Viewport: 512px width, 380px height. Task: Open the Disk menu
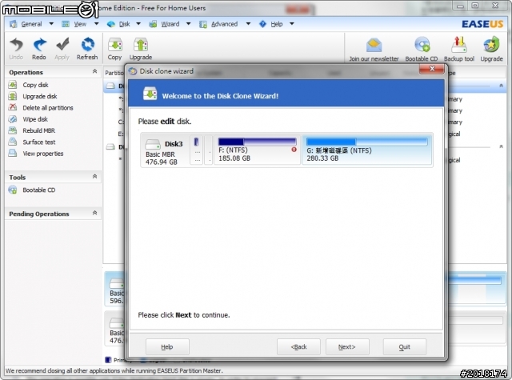point(125,24)
